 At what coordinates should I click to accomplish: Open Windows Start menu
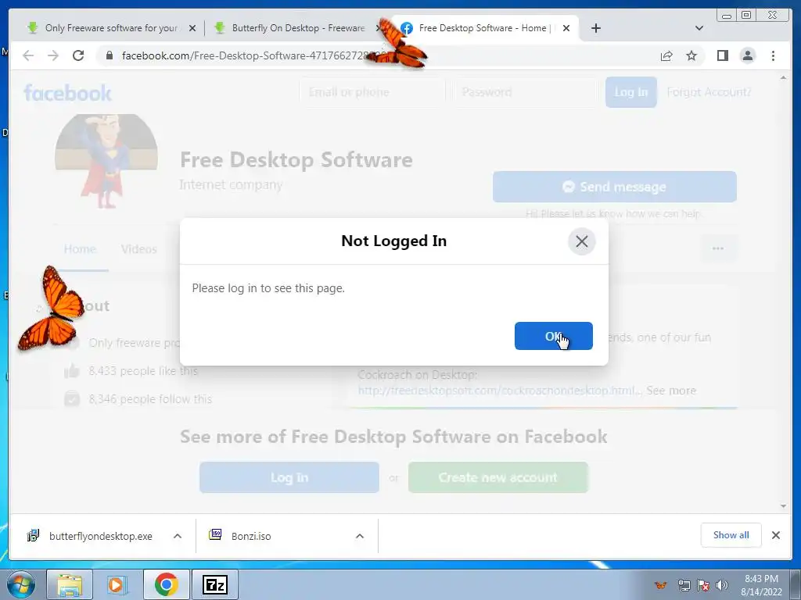(21, 584)
